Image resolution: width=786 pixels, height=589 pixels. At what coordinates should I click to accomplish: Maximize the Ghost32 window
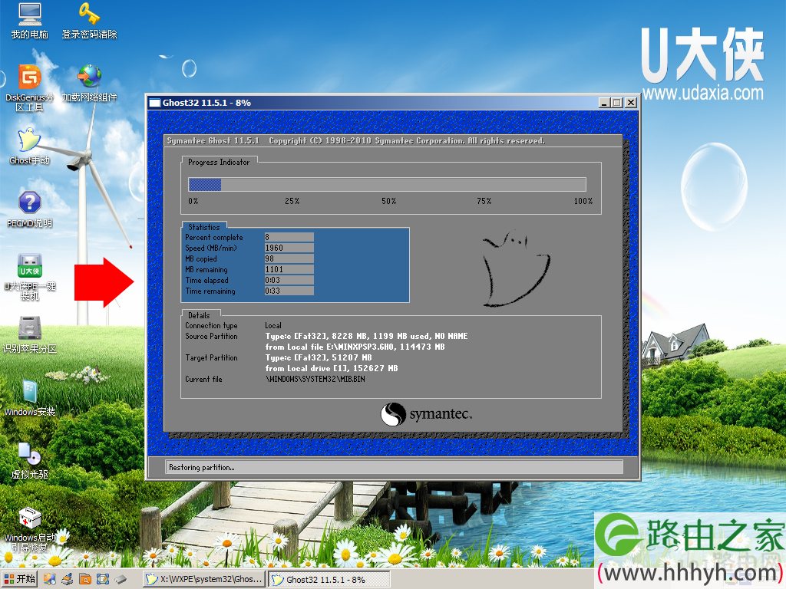tap(617, 103)
